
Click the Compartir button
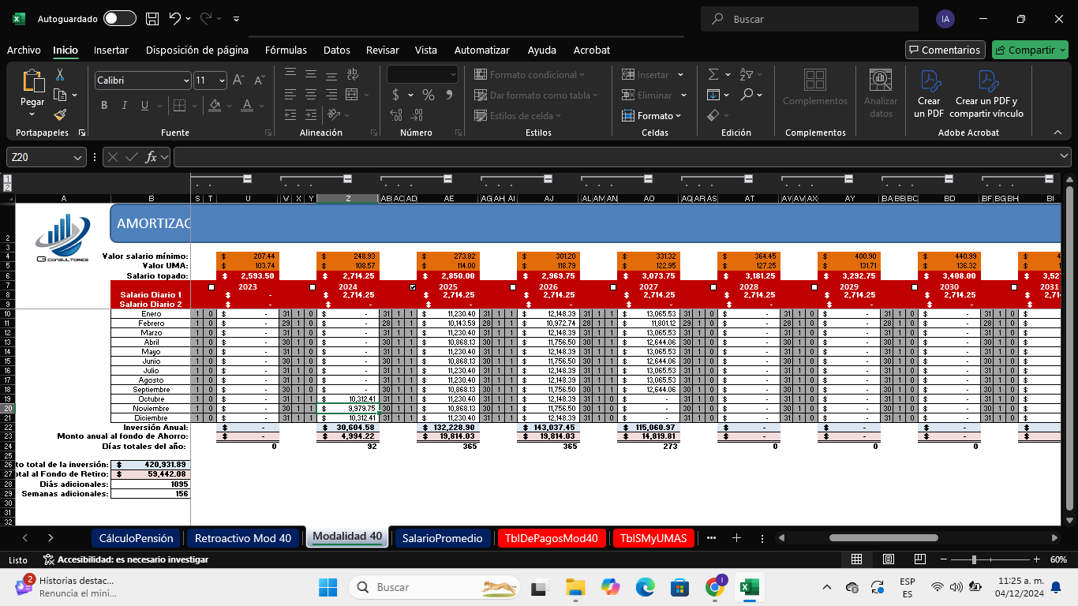[1024, 50]
